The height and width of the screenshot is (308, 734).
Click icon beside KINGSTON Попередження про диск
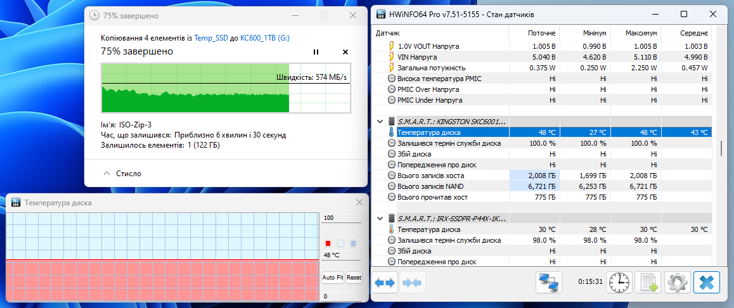tap(392, 165)
